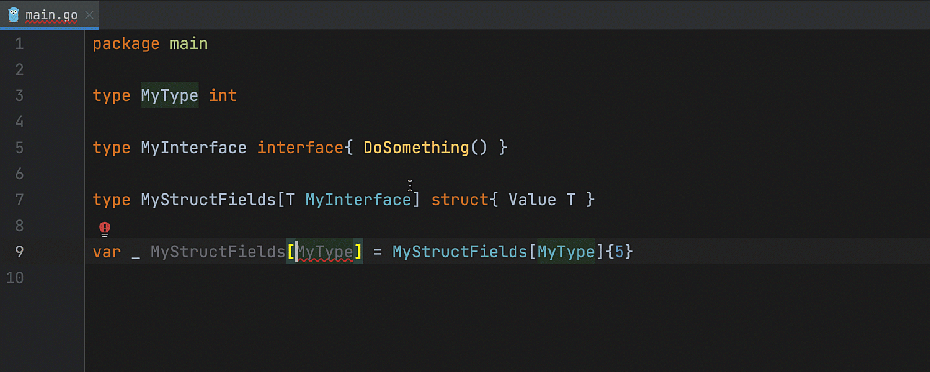Click the literal value 5

(619, 252)
